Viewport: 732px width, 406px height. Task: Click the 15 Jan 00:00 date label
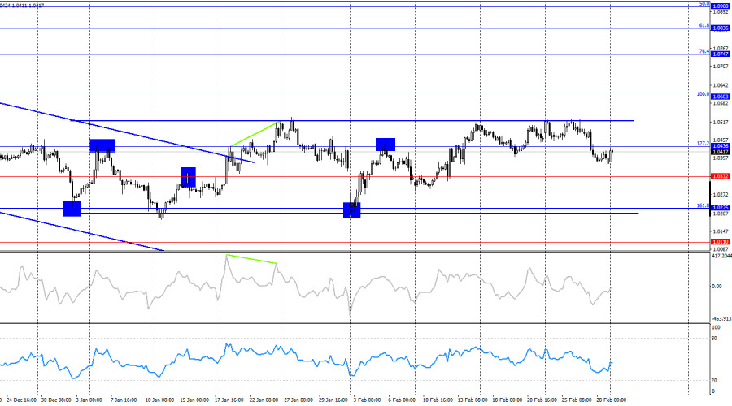[194, 400]
